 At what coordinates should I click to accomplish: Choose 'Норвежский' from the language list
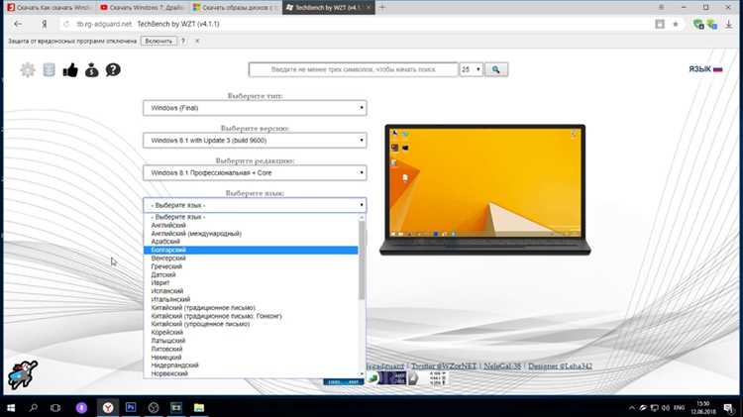click(x=251, y=373)
